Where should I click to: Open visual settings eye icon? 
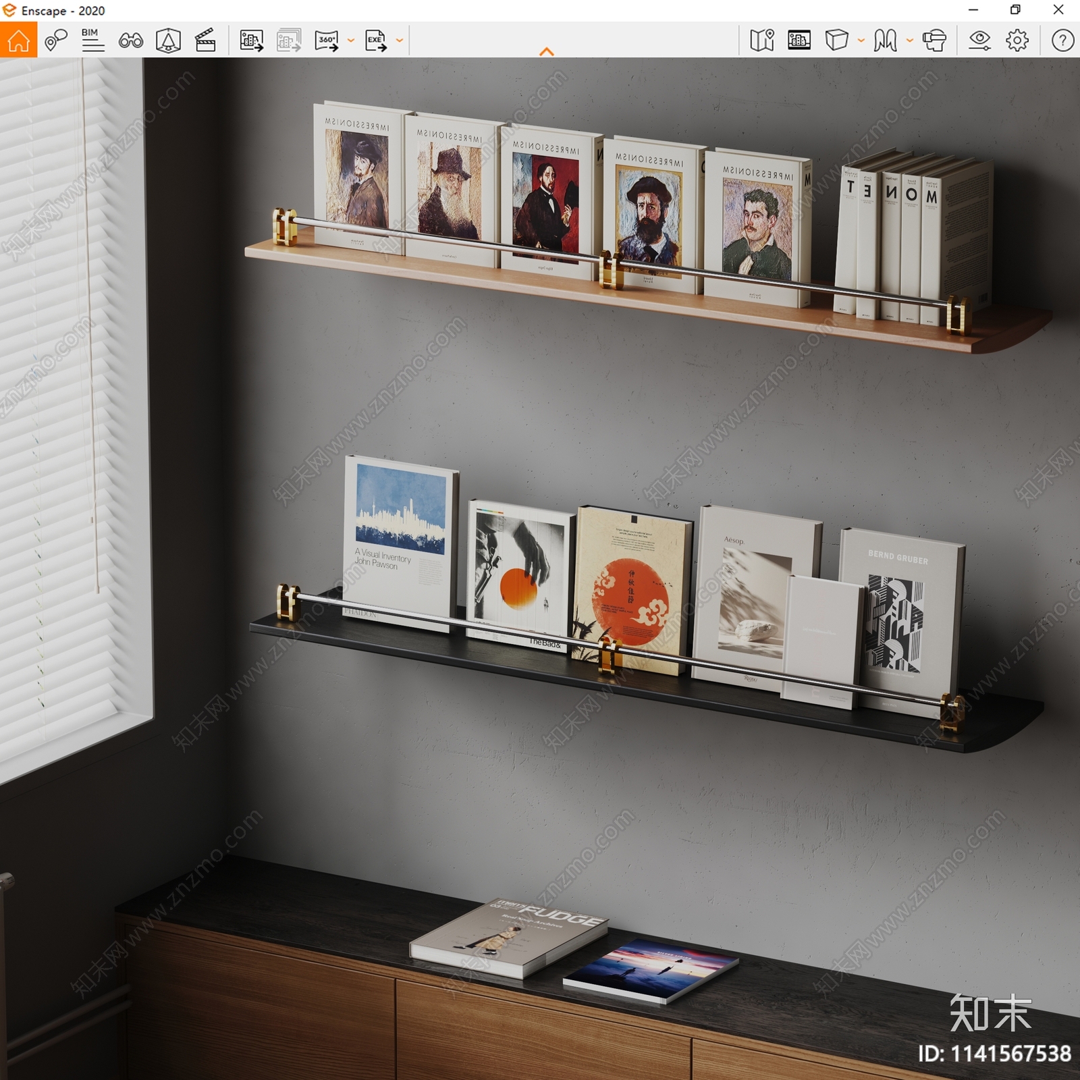(979, 40)
